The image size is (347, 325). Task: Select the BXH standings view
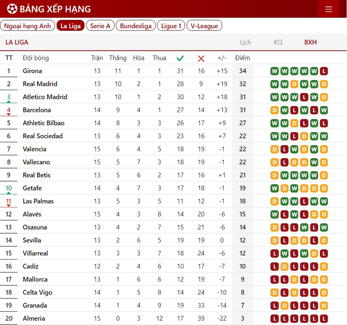(310, 42)
